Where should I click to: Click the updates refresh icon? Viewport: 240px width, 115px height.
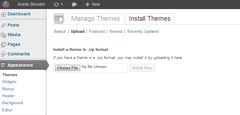pyautogui.click(x=56, y=5)
